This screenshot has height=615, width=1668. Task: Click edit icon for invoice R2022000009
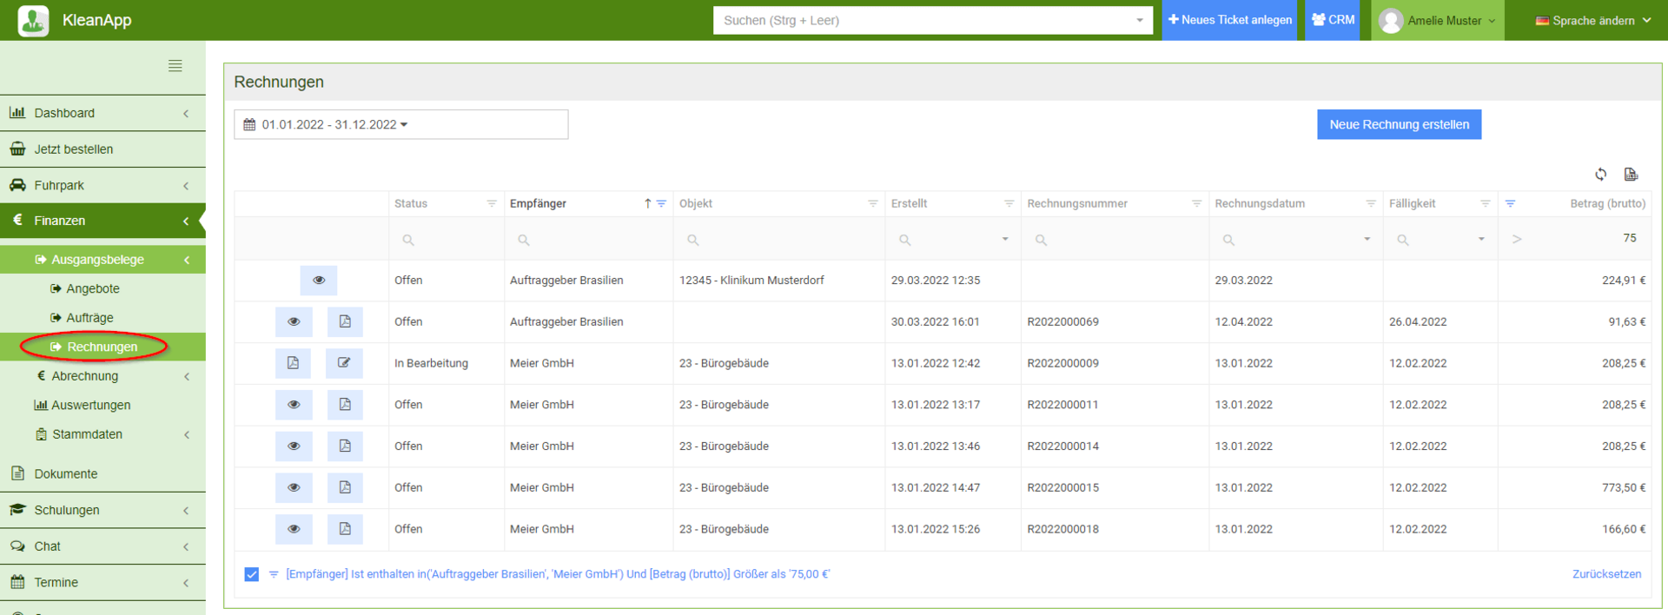(344, 363)
